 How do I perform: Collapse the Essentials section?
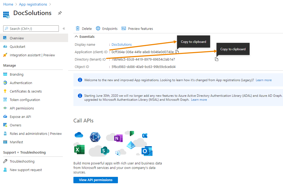[x=77, y=37]
